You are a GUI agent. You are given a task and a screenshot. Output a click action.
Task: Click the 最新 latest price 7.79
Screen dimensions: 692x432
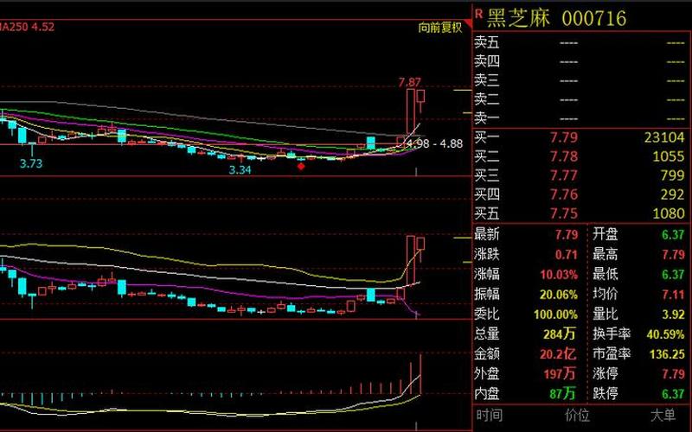(x=567, y=234)
